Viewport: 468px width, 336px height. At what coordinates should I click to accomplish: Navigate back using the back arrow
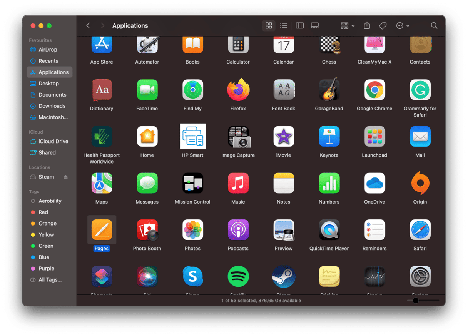[x=88, y=25]
